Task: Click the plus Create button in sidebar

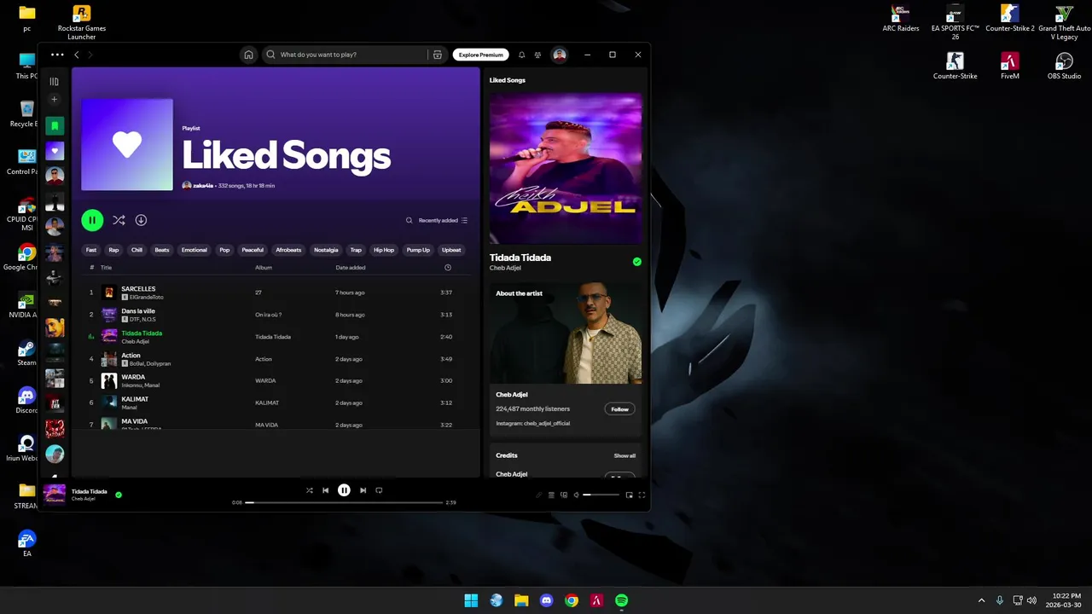Action: click(55, 100)
